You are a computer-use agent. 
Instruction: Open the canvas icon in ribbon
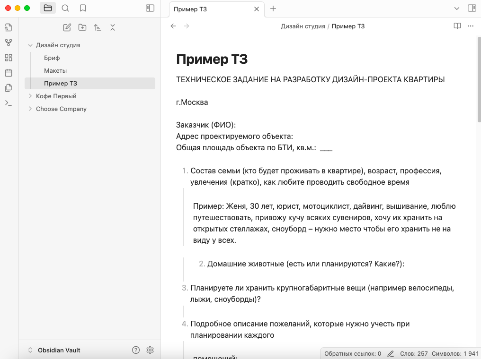point(8,58)
